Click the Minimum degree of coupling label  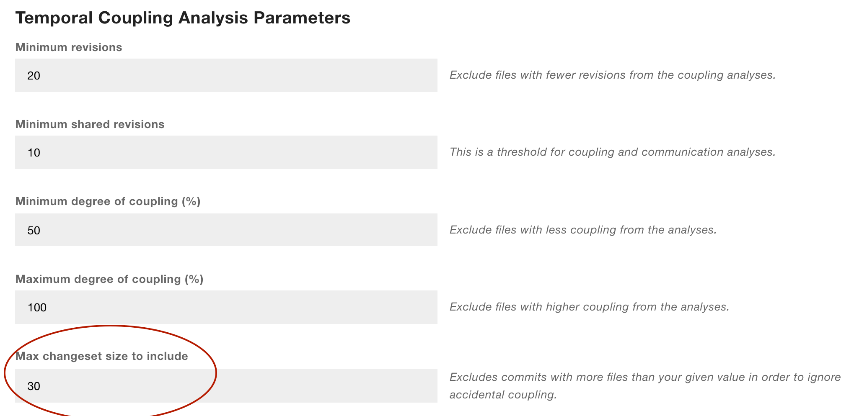click(108, 201)
